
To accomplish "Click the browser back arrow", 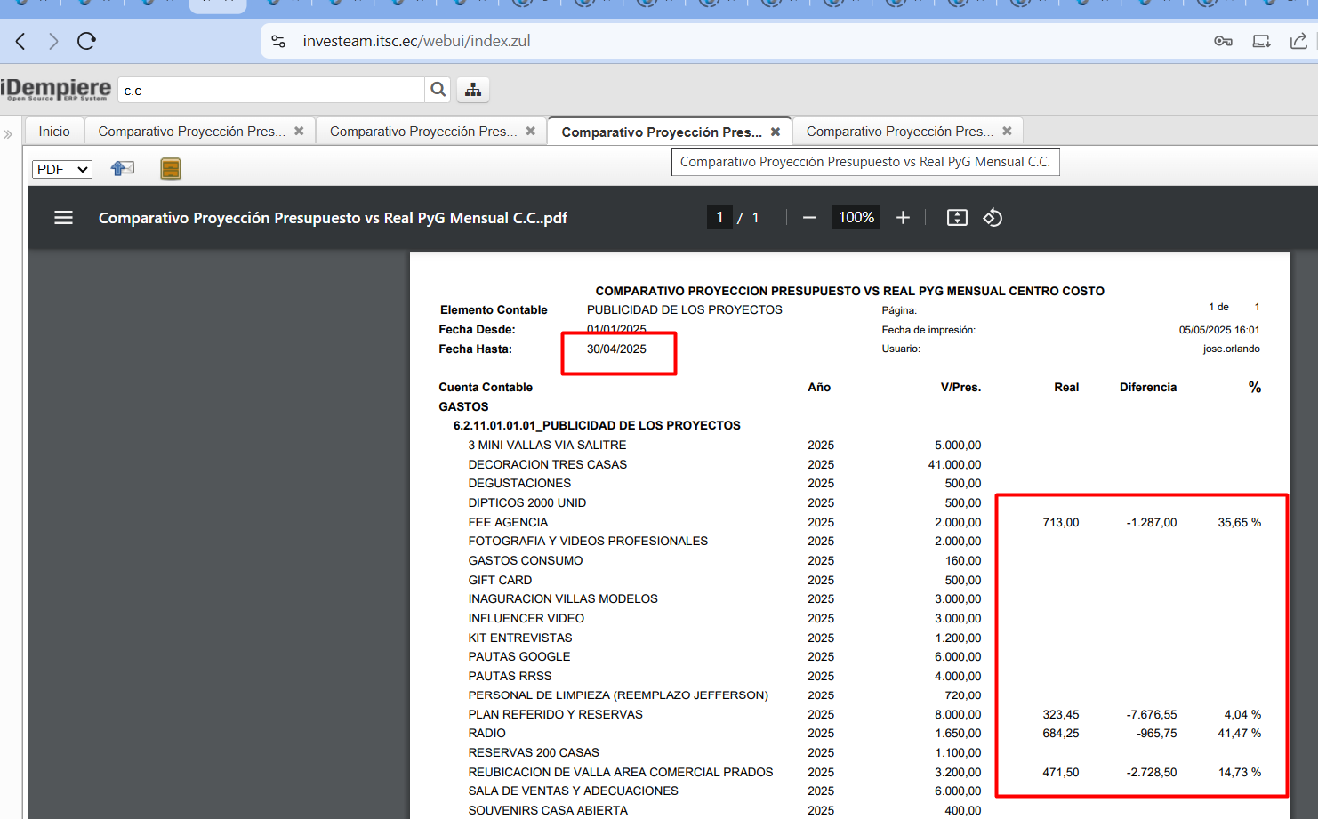I will point(20,41).
